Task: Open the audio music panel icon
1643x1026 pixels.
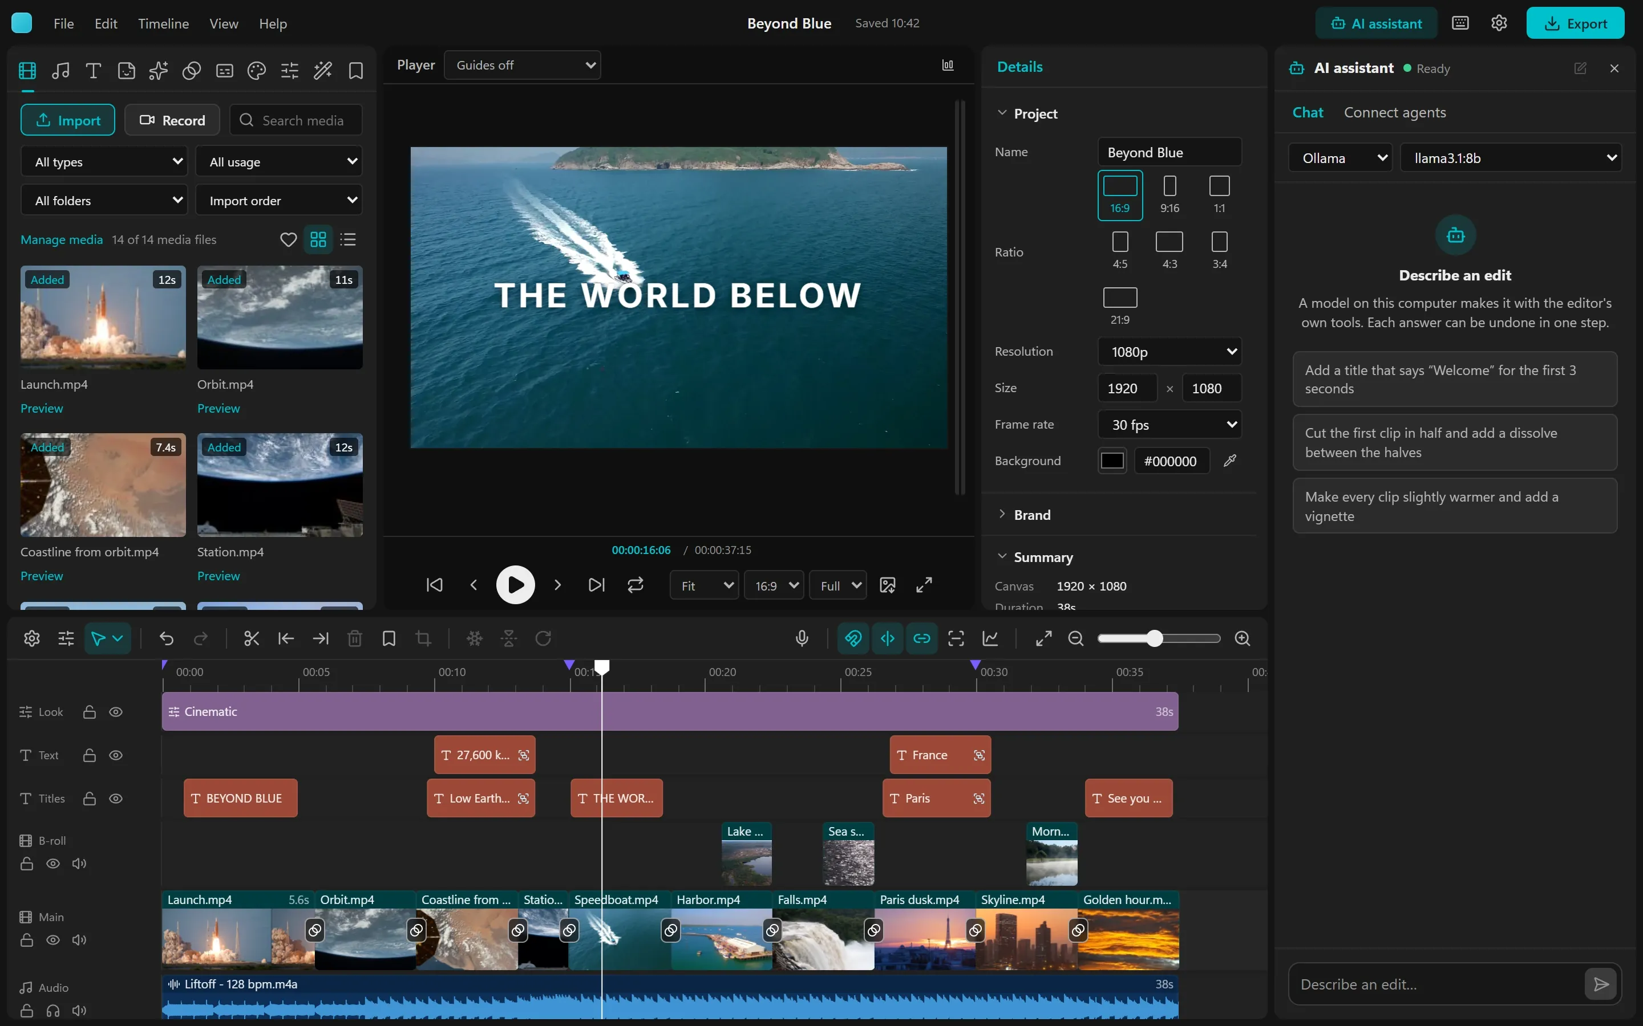Action: click(60, 71)
